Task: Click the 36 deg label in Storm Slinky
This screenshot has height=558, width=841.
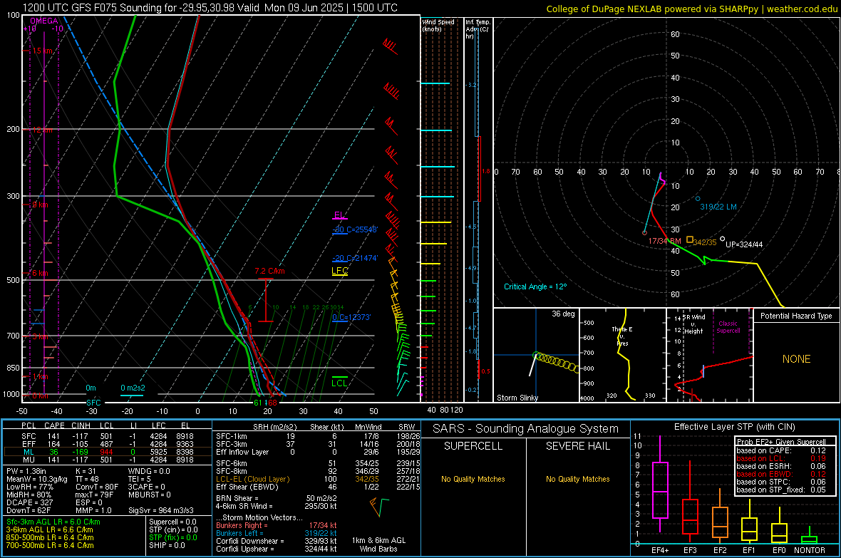Action: click(x=563, y=314)
